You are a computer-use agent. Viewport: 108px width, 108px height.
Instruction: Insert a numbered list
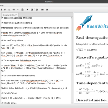[47, 10]
